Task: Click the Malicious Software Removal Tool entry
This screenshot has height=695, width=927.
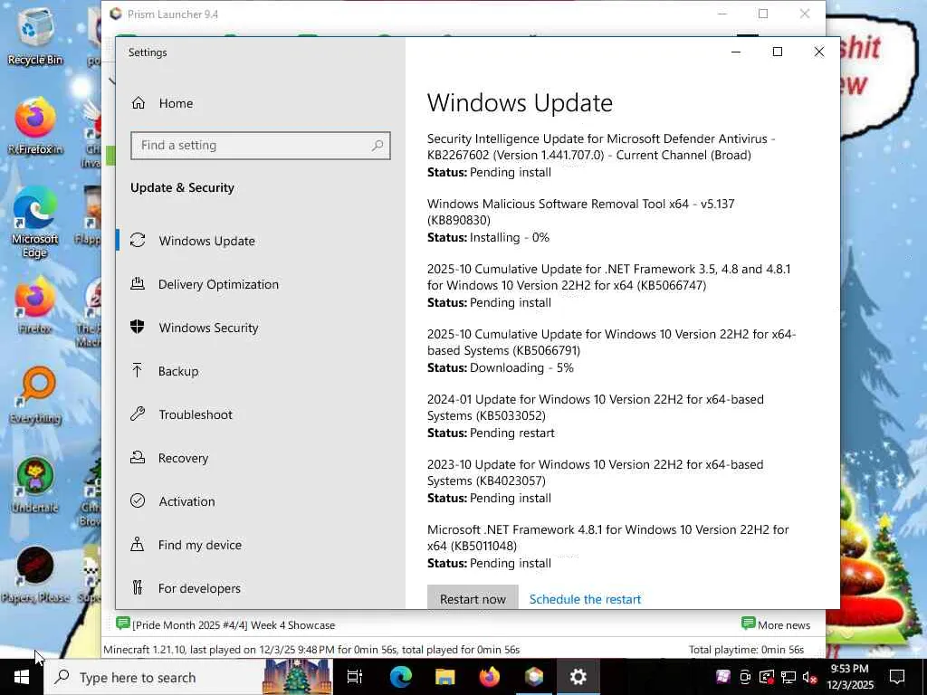Action: 580,221
